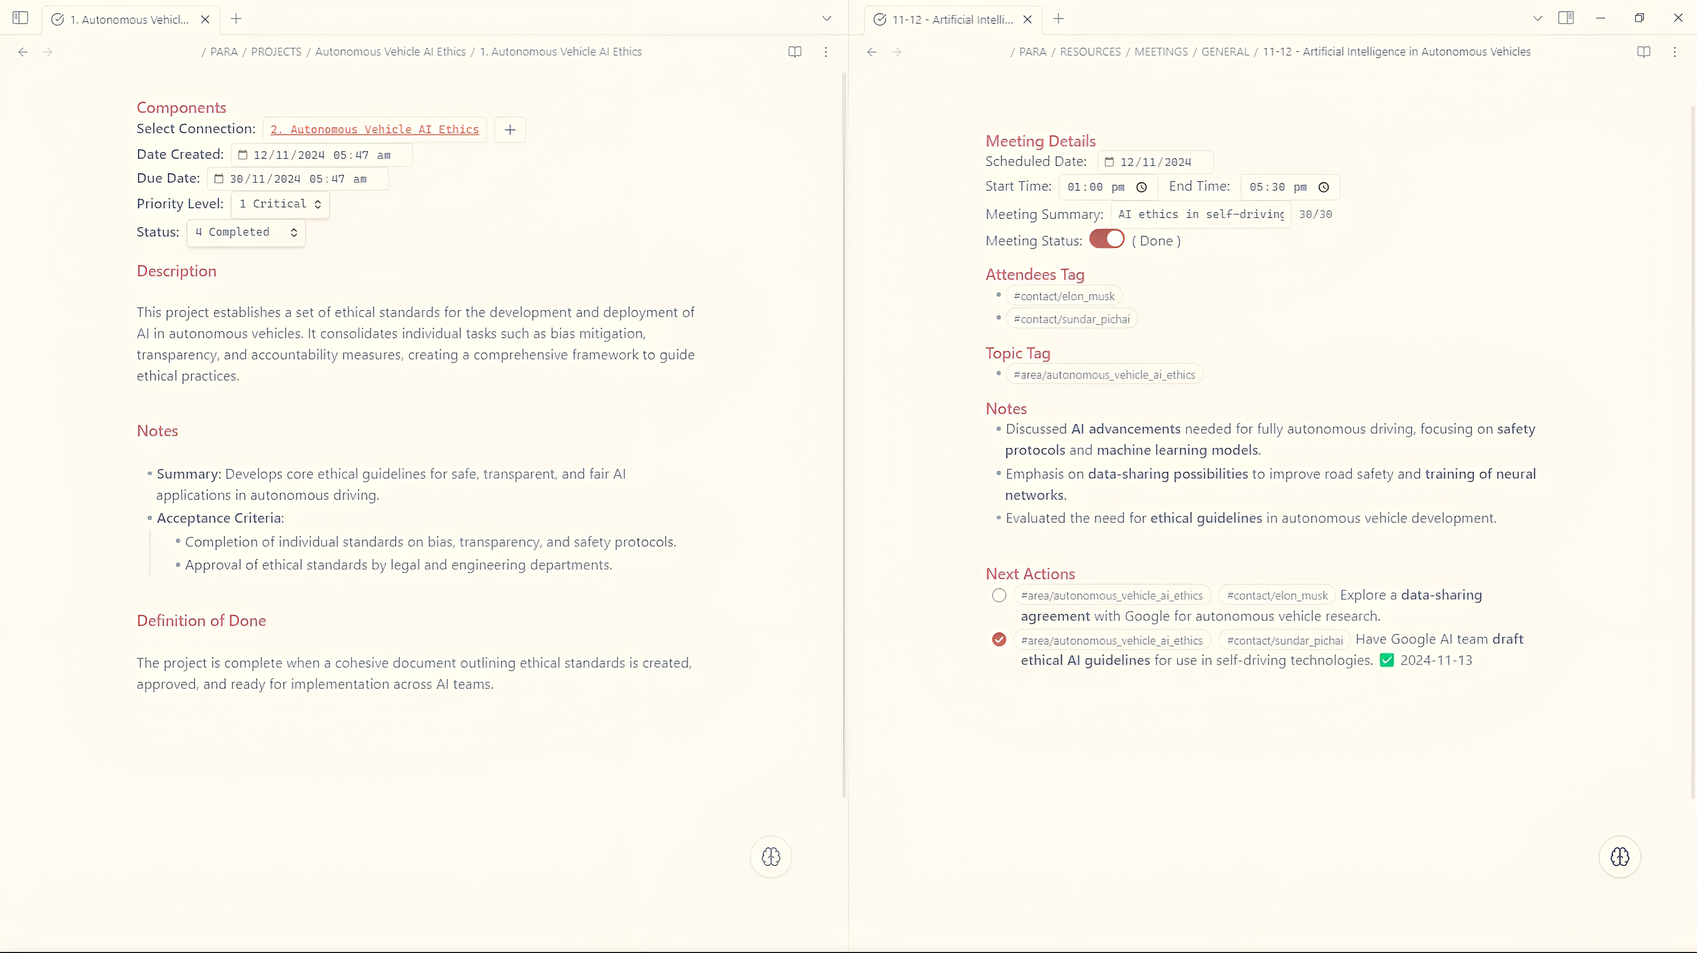Toggle the right sidebar panel icon
The image size is (1697, 953).
click(1566, 18)
